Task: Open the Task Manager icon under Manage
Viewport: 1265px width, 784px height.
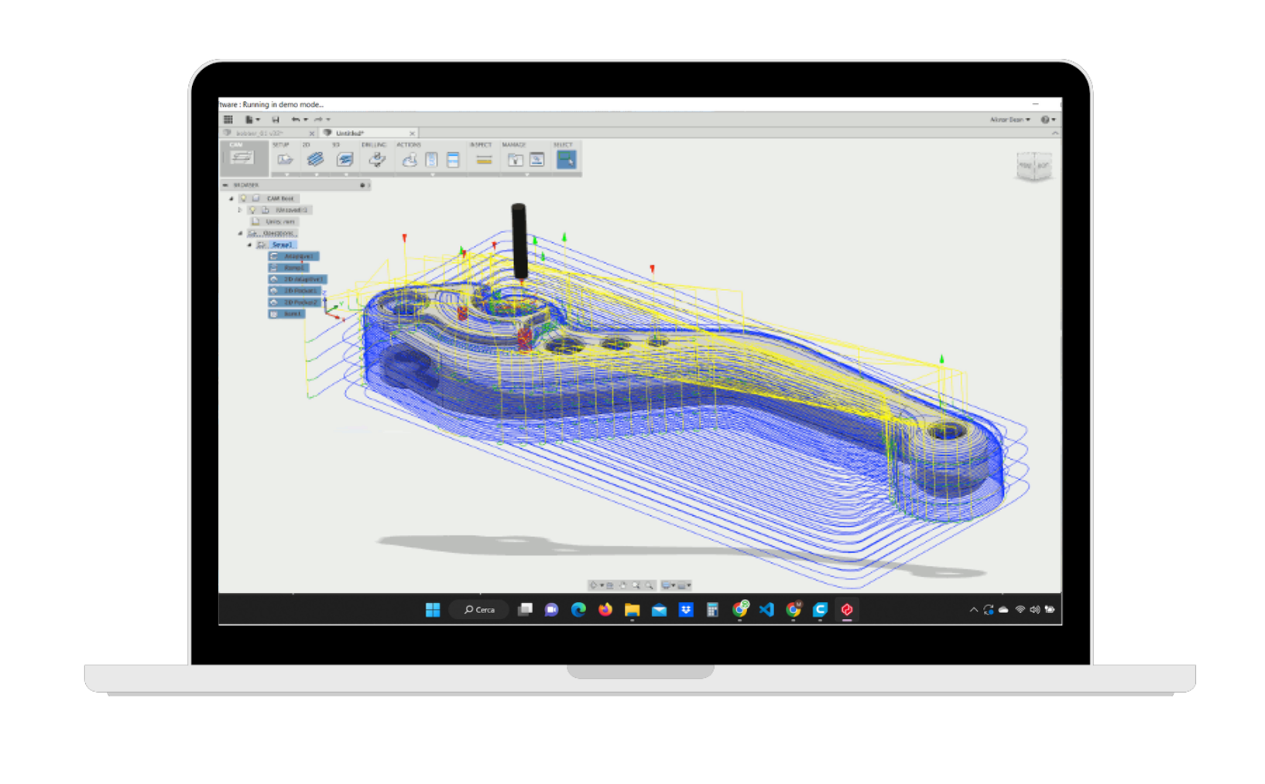Action: click(x=537, y=160)
